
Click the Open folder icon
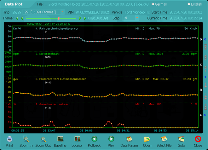(147, 139)
